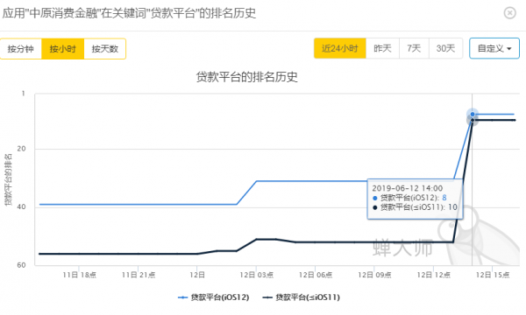Toggle 贷款平台(iOS12) legend series
The image size is (526, 315).
[213, 297]
